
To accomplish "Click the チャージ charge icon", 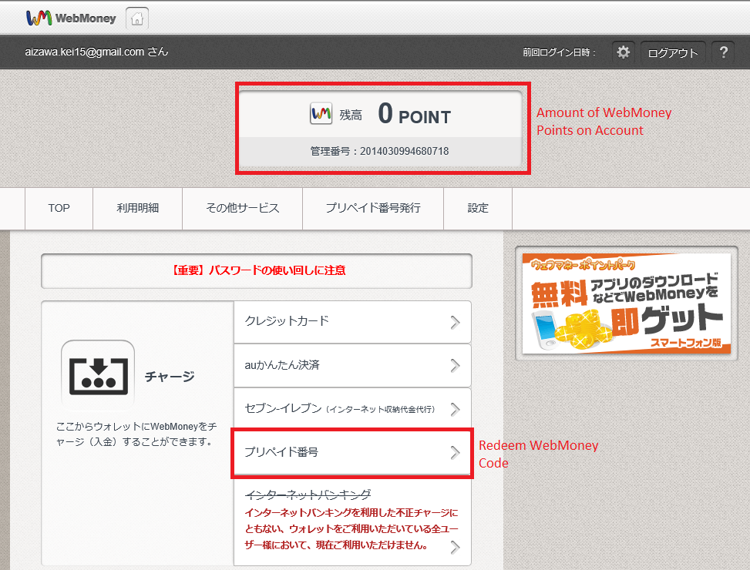I will coord(98,376).
